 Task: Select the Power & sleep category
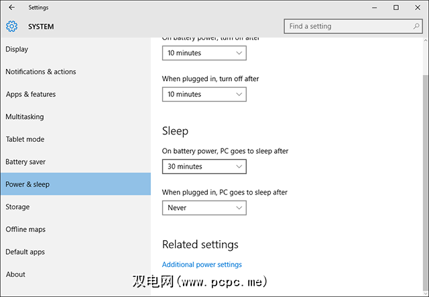click(27, 185)
